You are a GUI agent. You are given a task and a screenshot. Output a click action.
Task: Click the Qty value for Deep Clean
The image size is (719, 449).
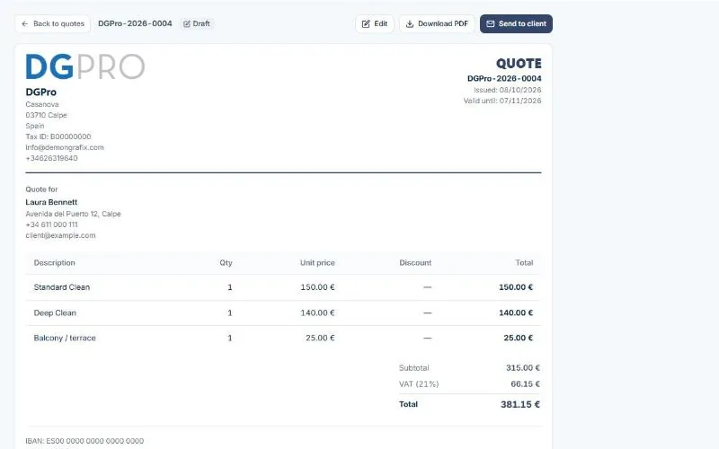click(x=230, y=313)
